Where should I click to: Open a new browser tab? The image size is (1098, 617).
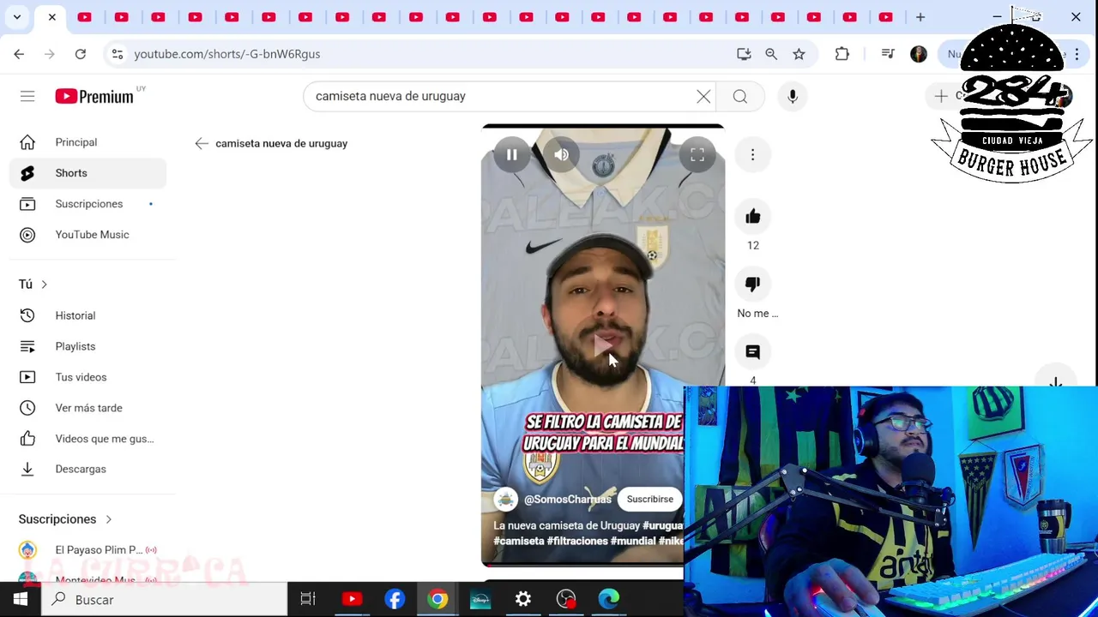click(920, 17)
